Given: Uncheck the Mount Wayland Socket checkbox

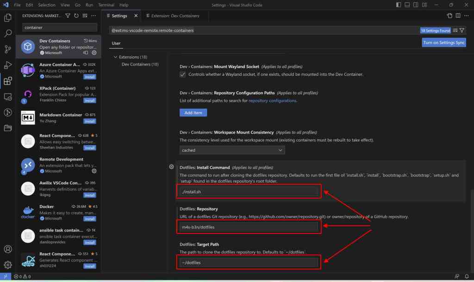Looking at the screenshot, I should coord(183,74).
